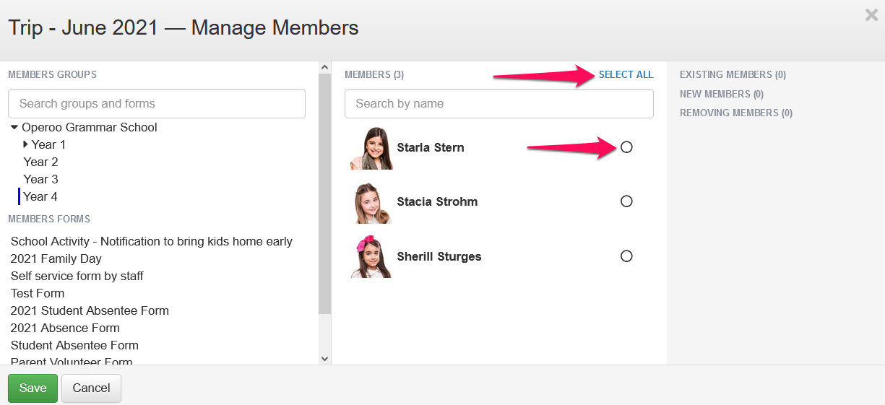Click Starla Stern's profile photo
Screen dimensions: 885x405
[371, 149]
